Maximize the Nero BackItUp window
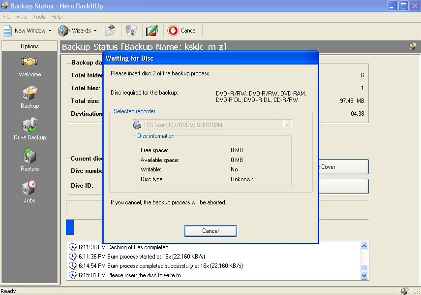The height and width of the screenshot is (295, 421). (x=404, y=6)
